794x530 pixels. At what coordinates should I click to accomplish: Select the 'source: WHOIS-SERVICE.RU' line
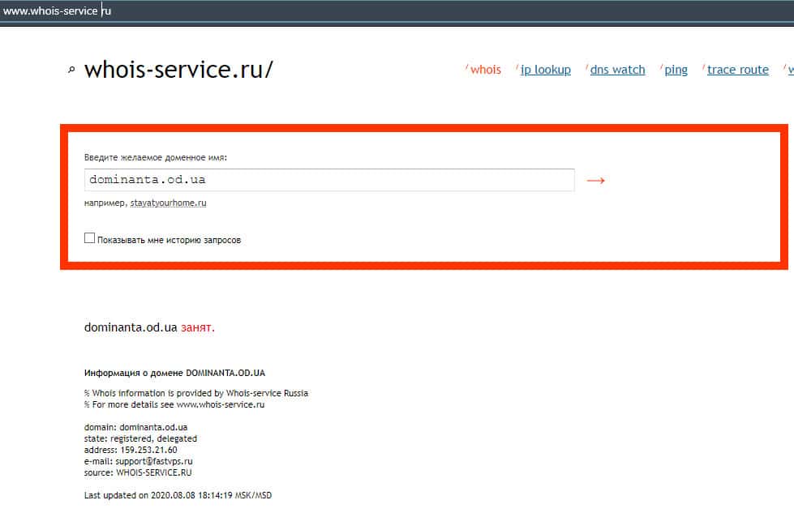coord(138,472)
